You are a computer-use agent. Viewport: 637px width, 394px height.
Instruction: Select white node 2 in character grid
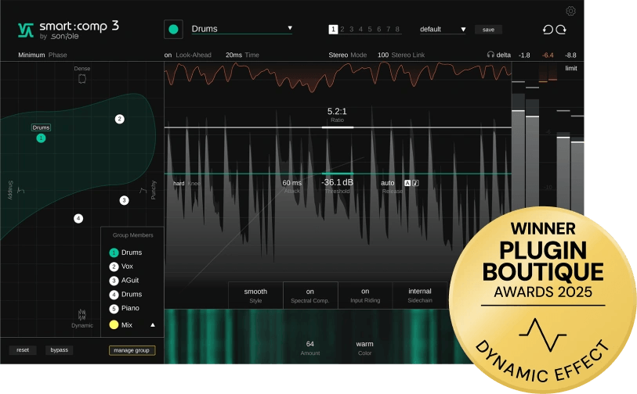tap(120, 119)
